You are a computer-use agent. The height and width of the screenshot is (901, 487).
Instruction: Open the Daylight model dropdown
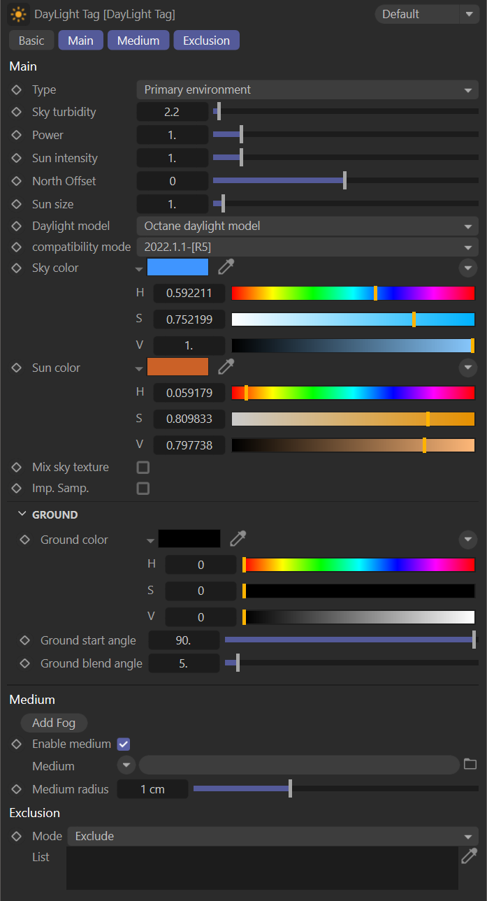tap(307, 226)
